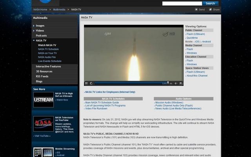251x157 pixels.
Task: Click the USTREAM logo thumbnail
Action: tap(44, 100)
